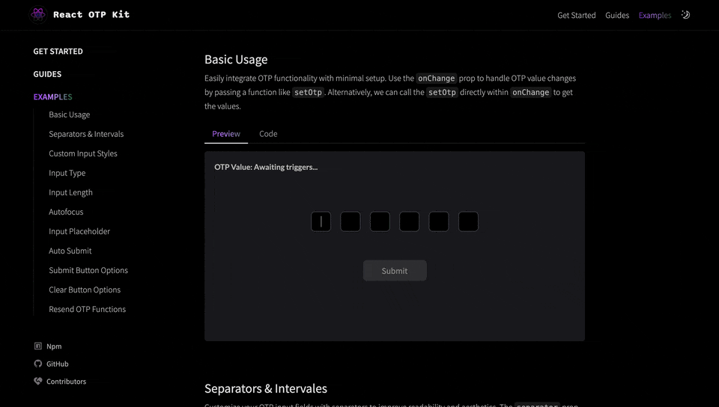The height and width of the screenshot is (407, 719).
Task: Open Auto Submit example
Action: [70, 251]
